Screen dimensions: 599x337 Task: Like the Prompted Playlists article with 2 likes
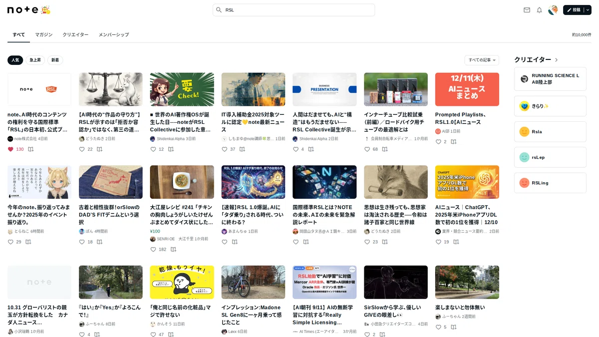(438, 142)
